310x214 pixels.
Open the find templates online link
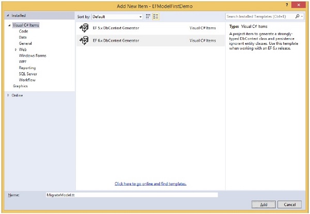[150, 184]
